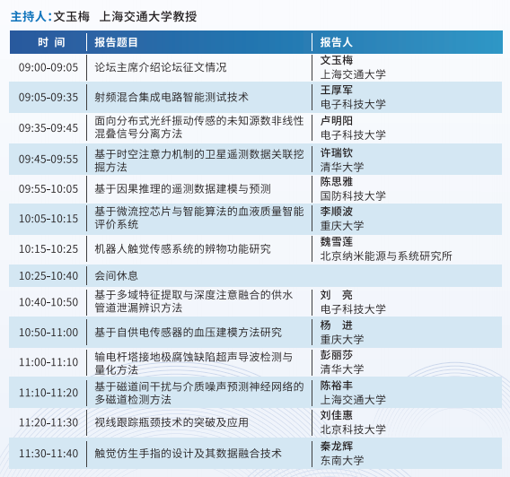Select title 基于自供电传感器的血压建模方法研究
The width and height of the screenshot is (510, 477).
tap(188, 333)
